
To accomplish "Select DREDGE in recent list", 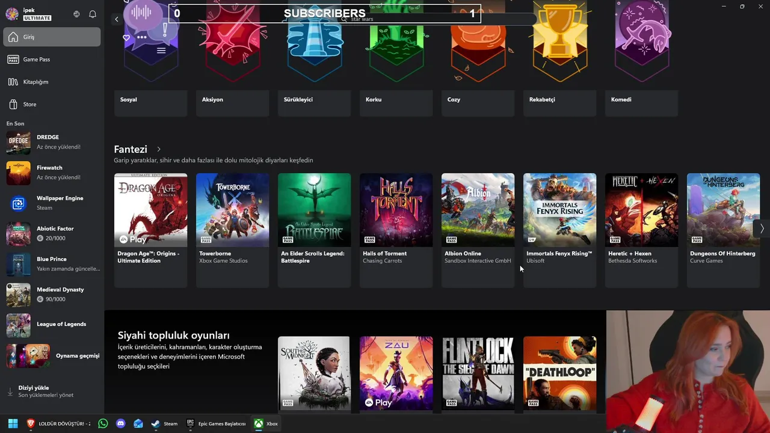I will (52, 143).
